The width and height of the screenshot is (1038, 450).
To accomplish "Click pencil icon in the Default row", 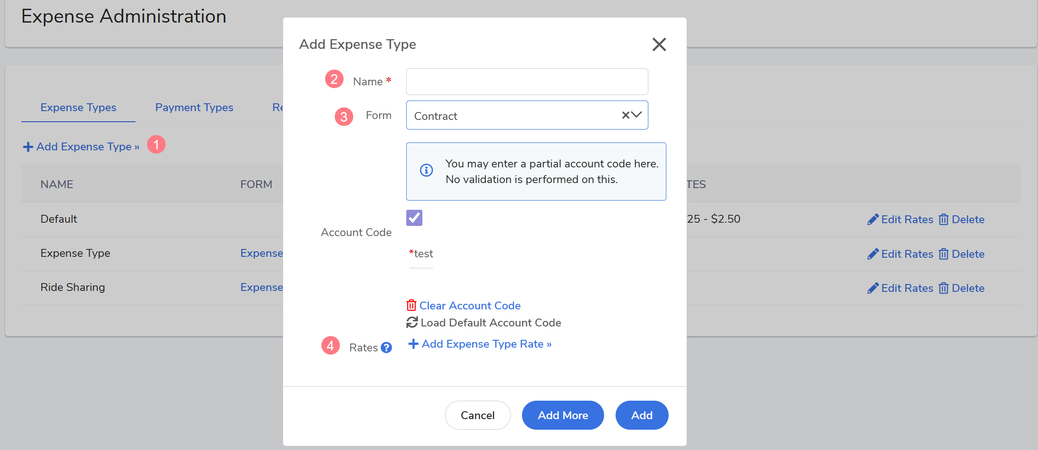I will [872, 219].
